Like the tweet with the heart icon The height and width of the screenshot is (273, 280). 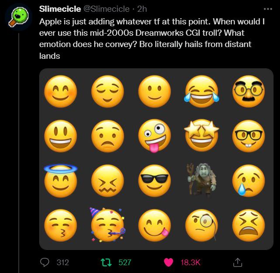[168, 262]
